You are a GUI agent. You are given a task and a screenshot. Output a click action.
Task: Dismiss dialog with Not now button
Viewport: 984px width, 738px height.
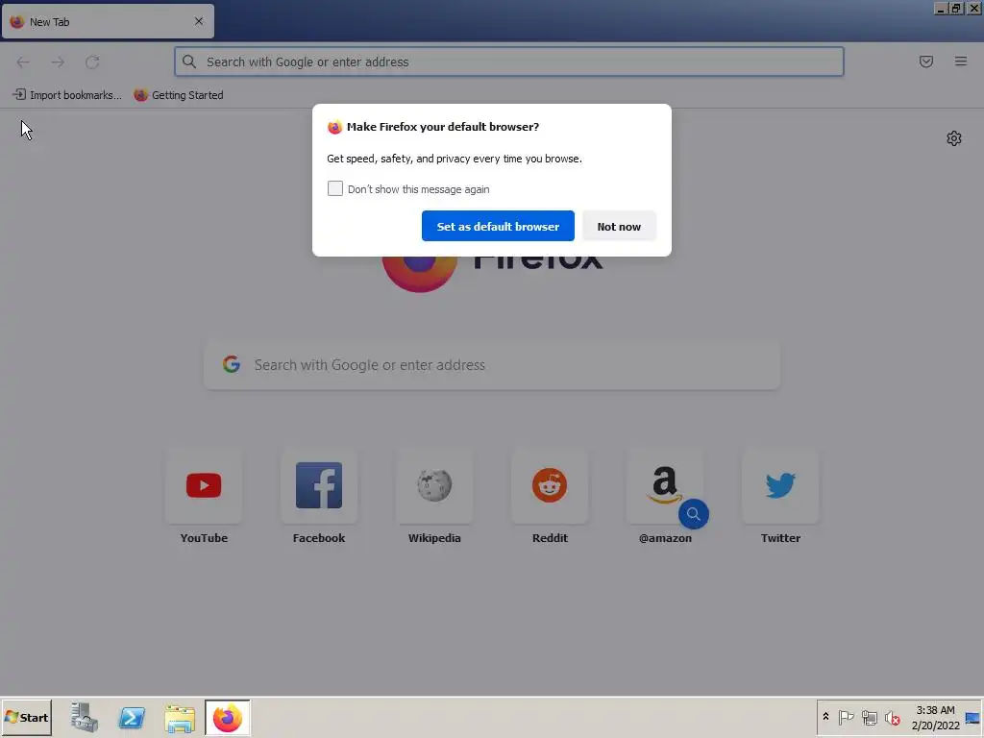[619, 226]
